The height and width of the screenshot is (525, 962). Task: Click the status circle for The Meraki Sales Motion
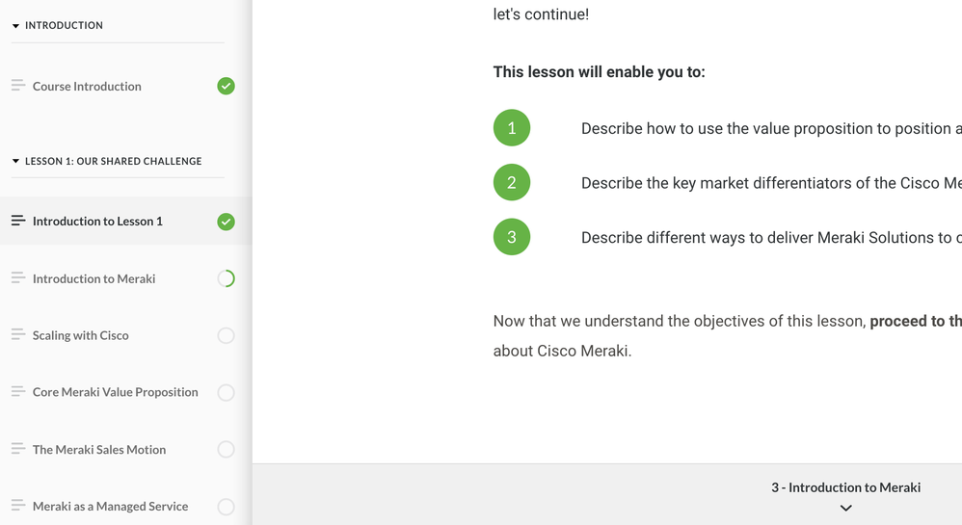pos(226,449)
